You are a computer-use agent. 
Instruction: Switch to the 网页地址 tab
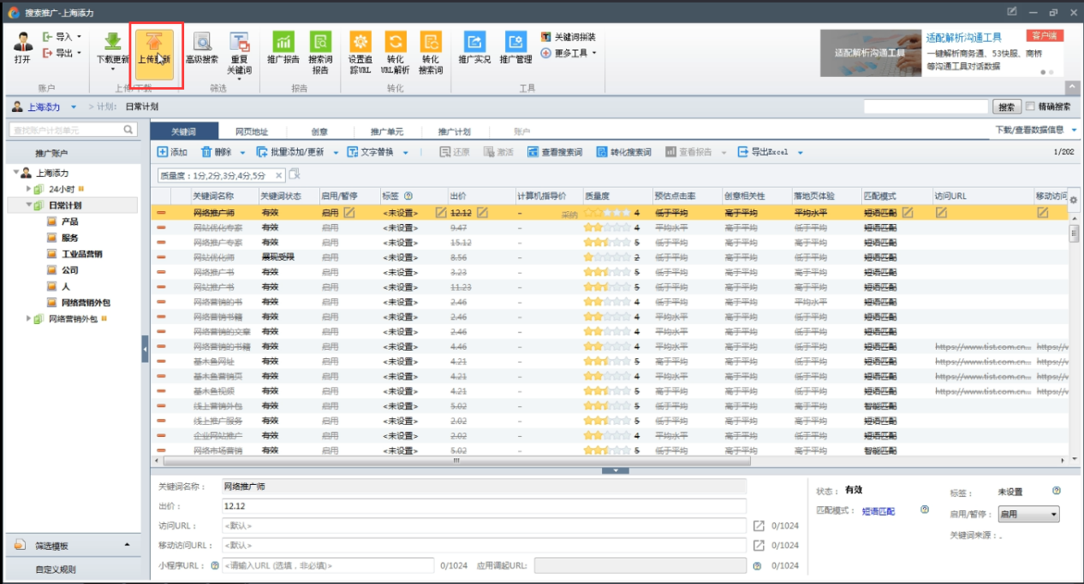[252, 132]
